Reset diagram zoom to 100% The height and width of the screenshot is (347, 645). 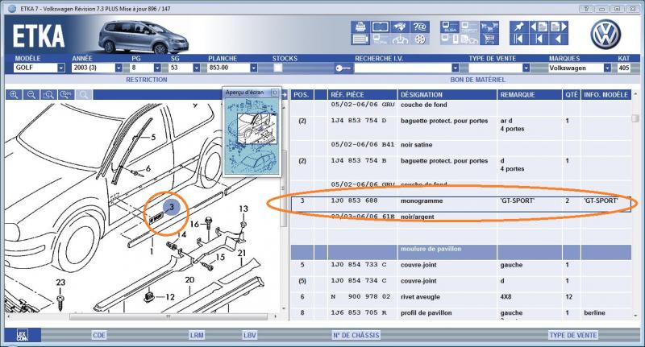tap(66, 95)
